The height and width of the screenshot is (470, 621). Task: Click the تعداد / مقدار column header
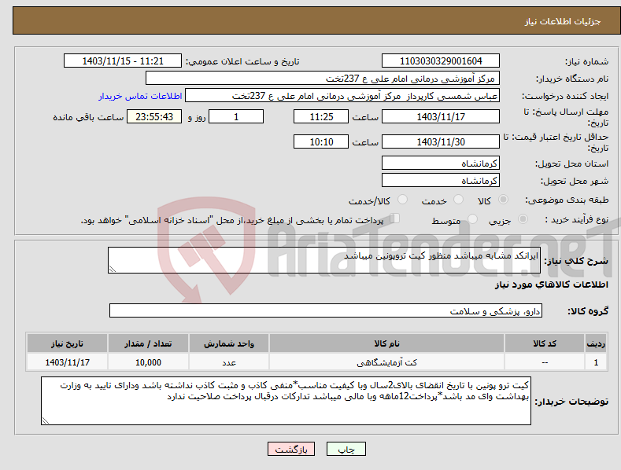[148, 343]
